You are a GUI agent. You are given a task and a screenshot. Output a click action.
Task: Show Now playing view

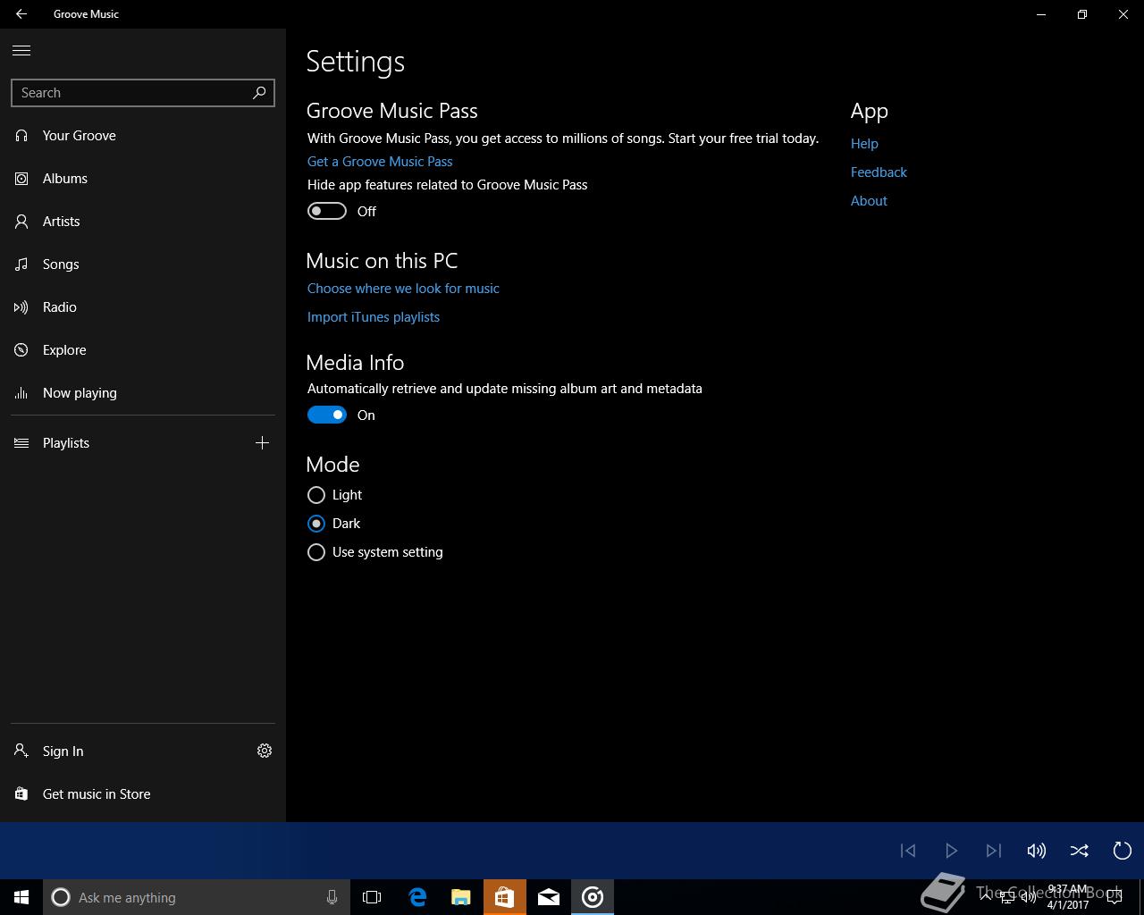(143, 393)
